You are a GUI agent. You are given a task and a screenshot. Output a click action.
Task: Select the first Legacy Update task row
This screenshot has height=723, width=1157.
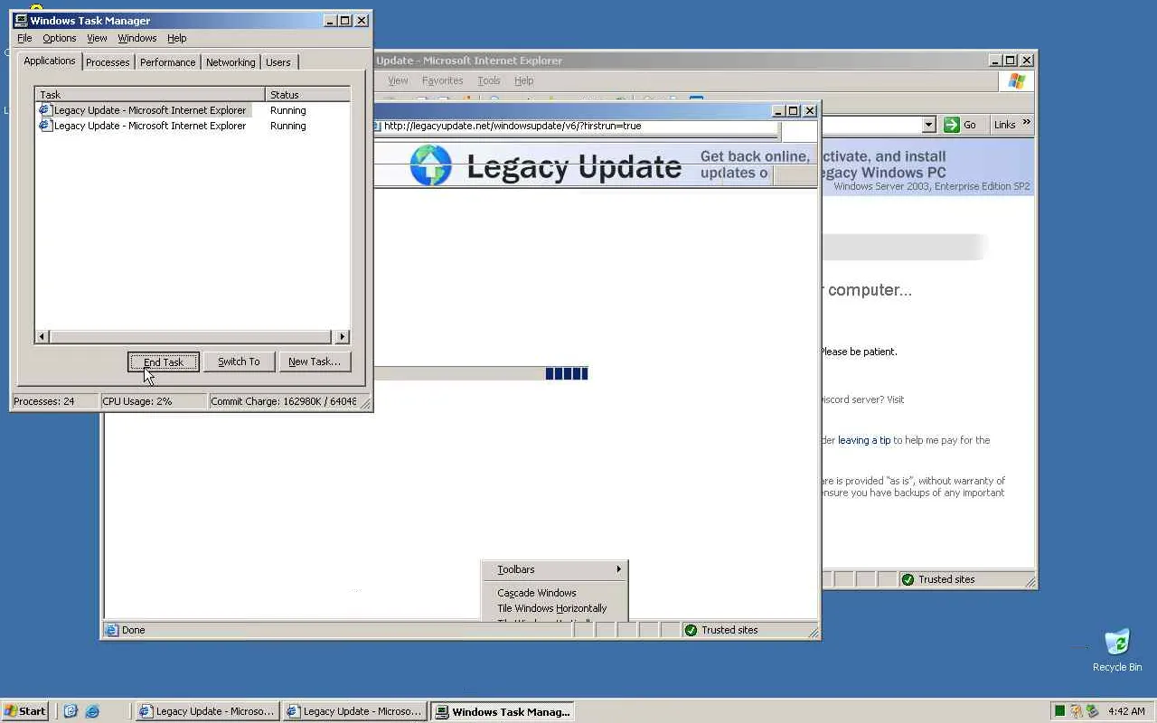click(193, 110)
